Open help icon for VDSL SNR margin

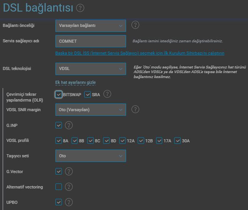coord(135,109)
